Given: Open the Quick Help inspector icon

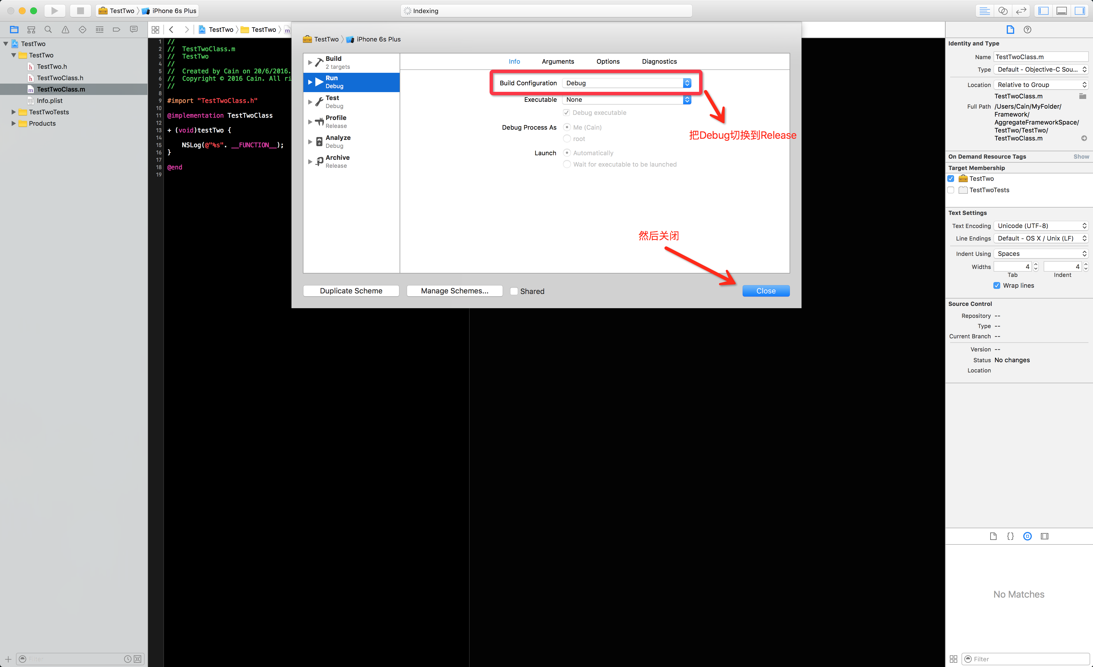Looking at the screenshot, I should (1027, 30).
